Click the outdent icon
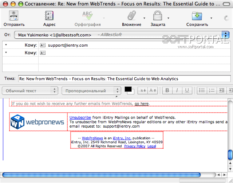Screen dimensions: 233x183 tap(222, 90)
